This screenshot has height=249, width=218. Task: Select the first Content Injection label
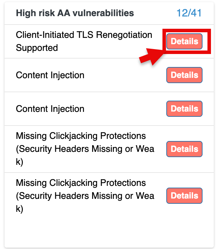coord(50,75)
